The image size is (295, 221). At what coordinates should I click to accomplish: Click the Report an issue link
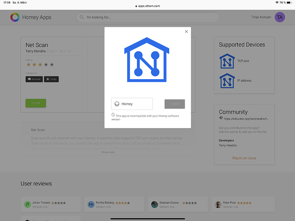pyautogui.click(x=244, y=158)
